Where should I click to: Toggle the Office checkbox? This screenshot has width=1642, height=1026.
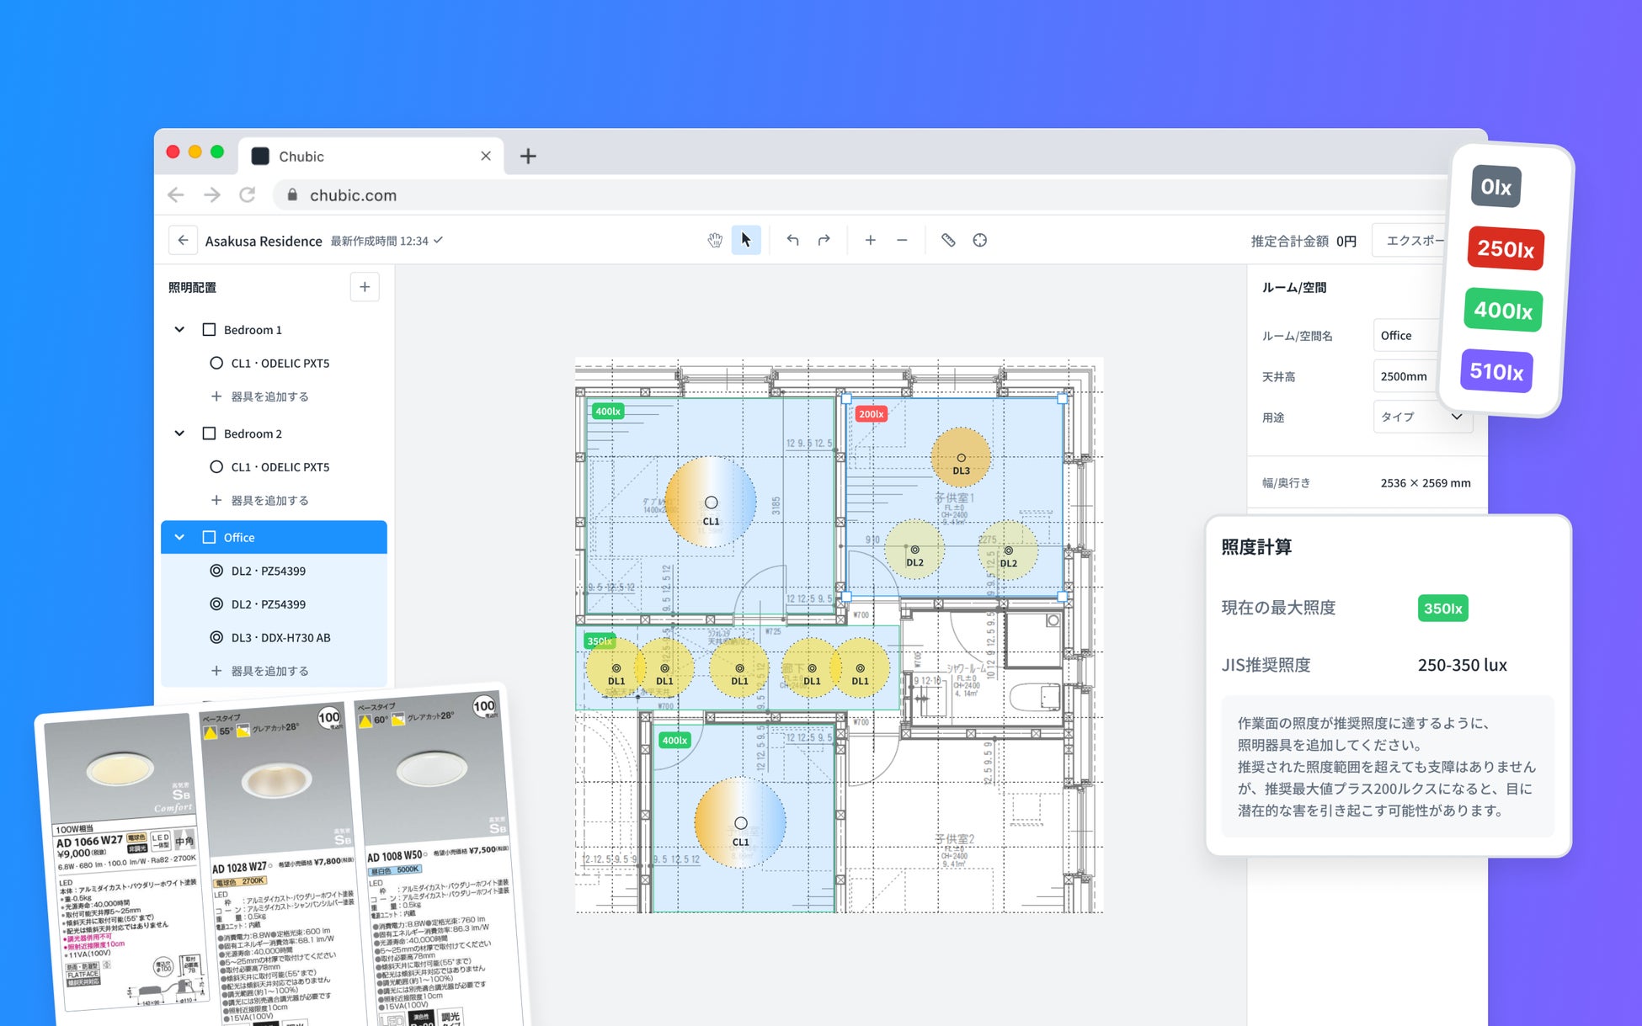coord(209,537)
